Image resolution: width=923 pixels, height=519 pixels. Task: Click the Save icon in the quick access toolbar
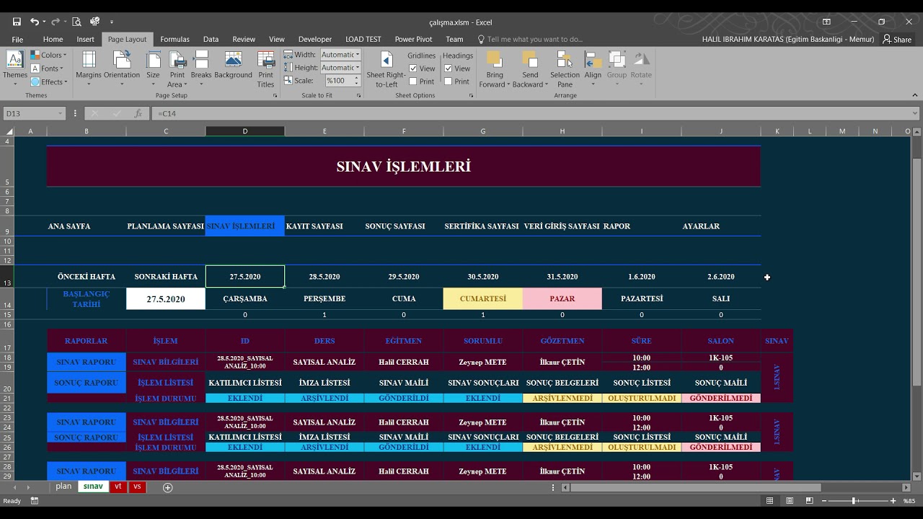[17, 22]
